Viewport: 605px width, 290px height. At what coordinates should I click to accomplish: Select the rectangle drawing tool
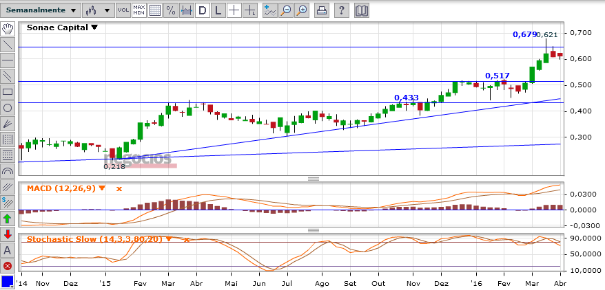tap(8, 92)
